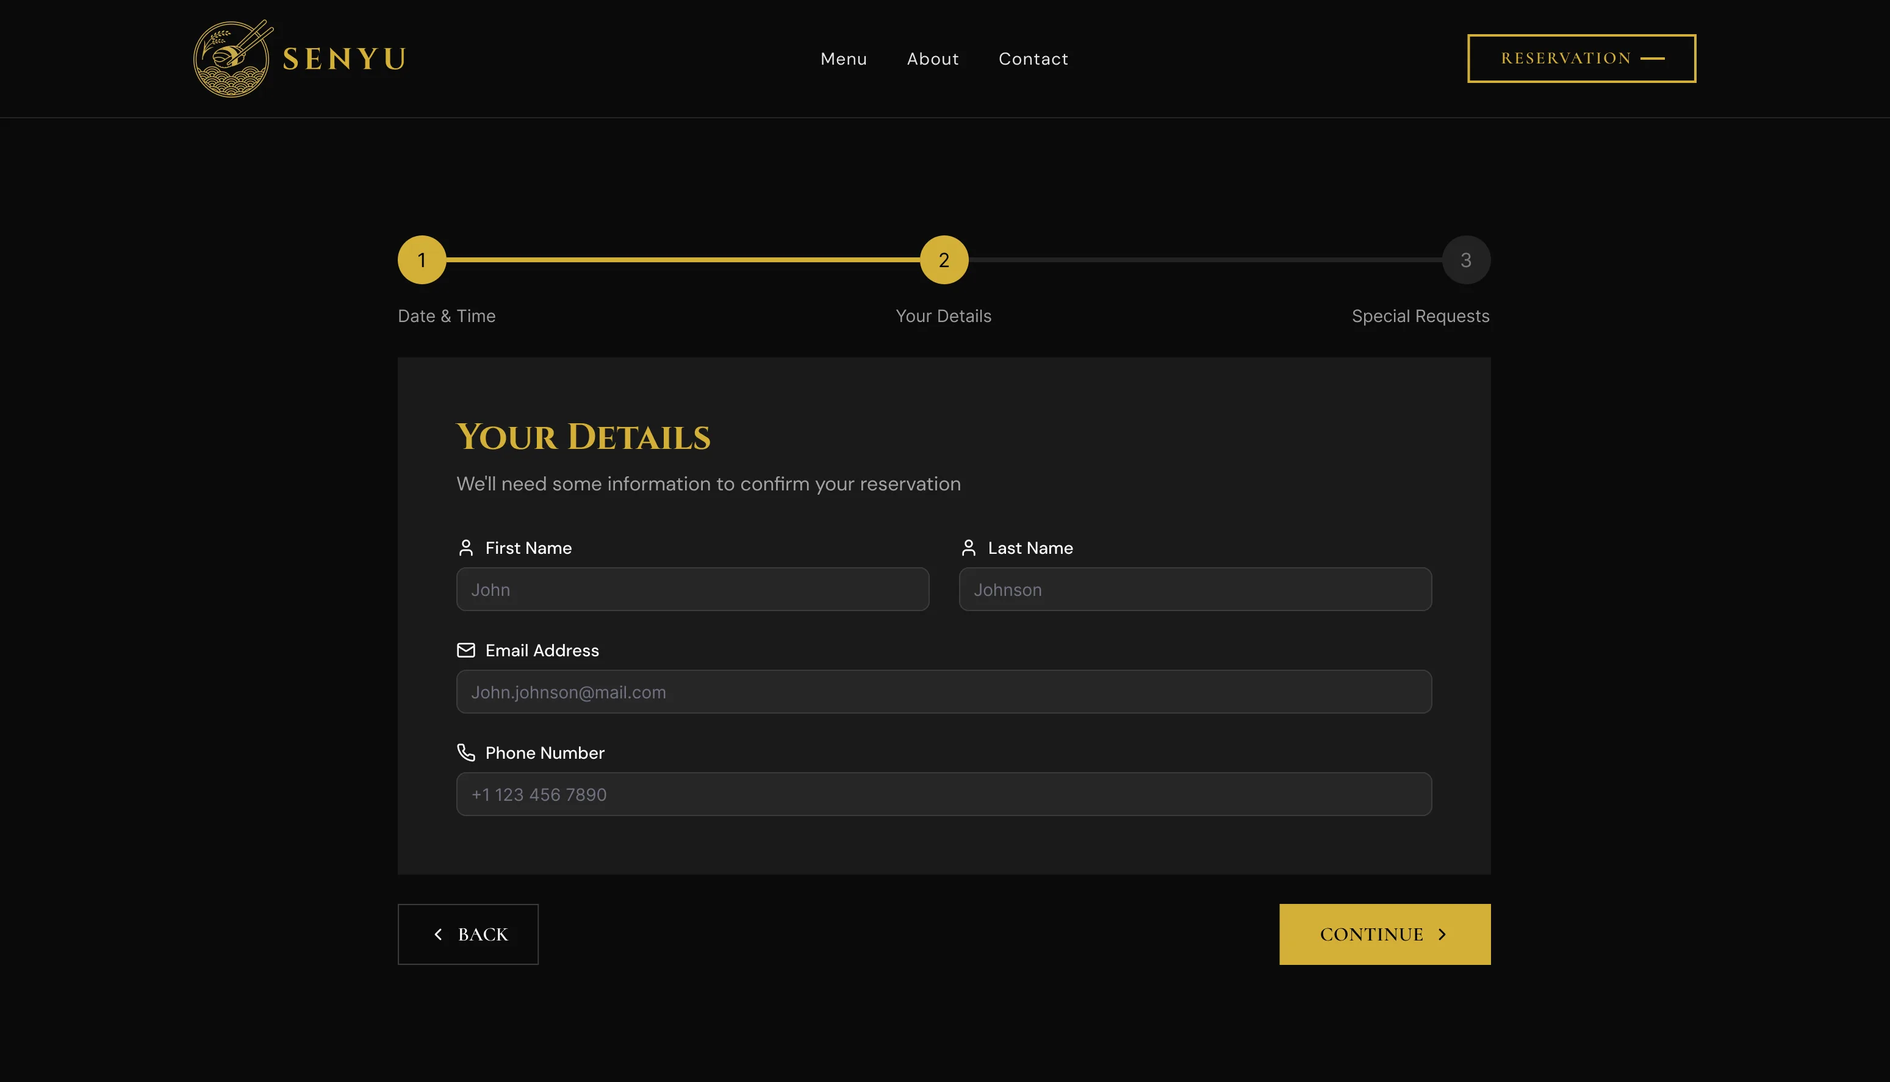Select step 2 circle in progress bar
The height and width of the screenshot is (1082, 1890).
click(x=944, y=260)
